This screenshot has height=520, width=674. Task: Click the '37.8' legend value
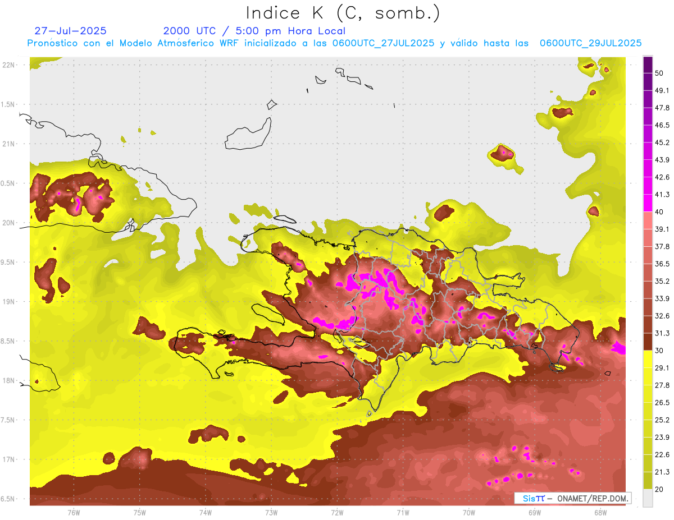(662, 247)
